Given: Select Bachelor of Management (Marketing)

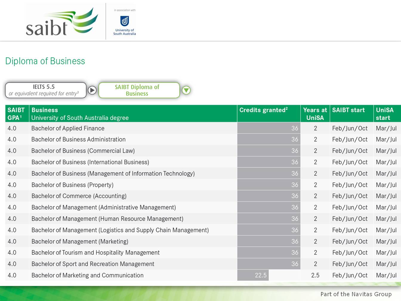Looking at the screenshot, I should [x=80, y=242].
